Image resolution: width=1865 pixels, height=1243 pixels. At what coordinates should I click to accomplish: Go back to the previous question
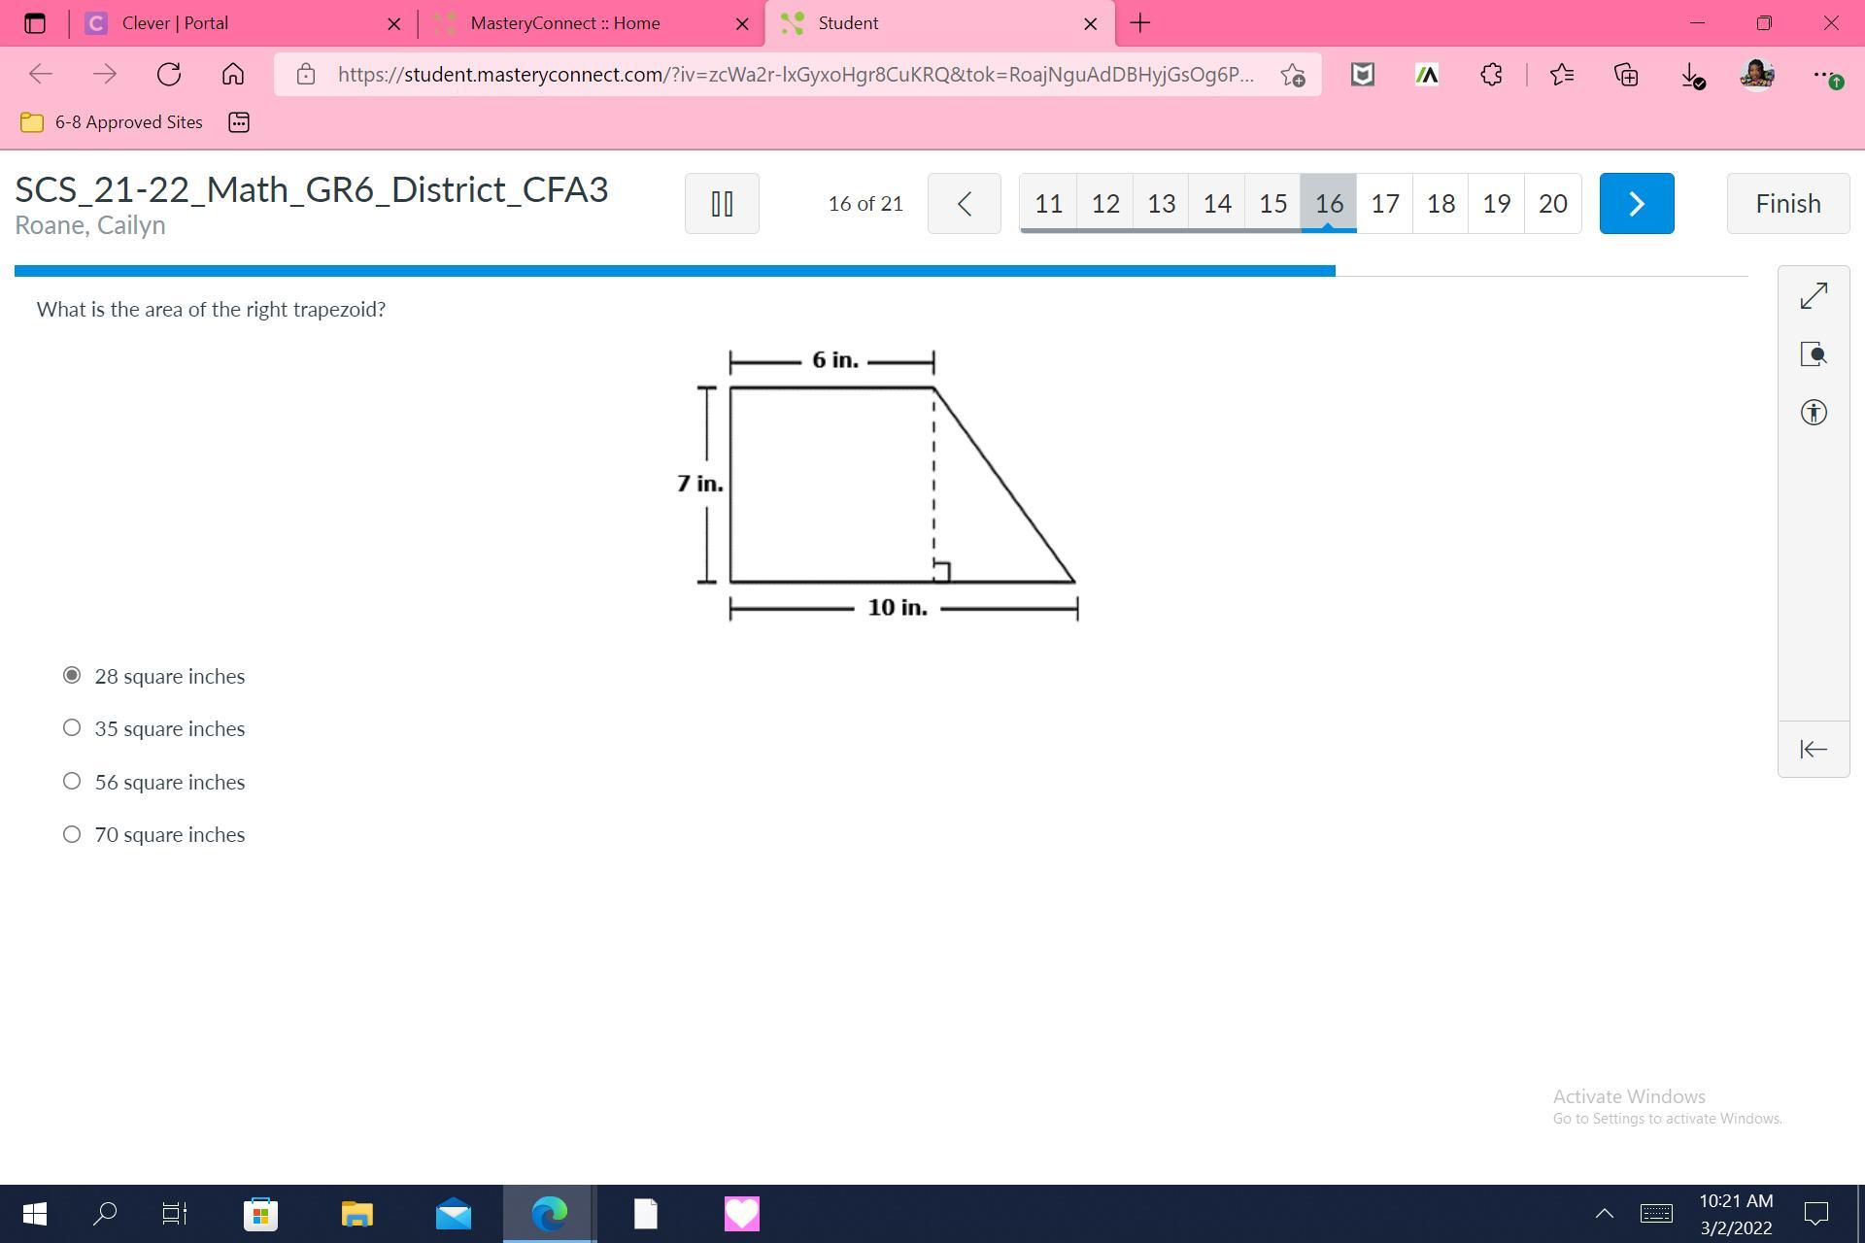pyautogui.click(x=964, y=203)
